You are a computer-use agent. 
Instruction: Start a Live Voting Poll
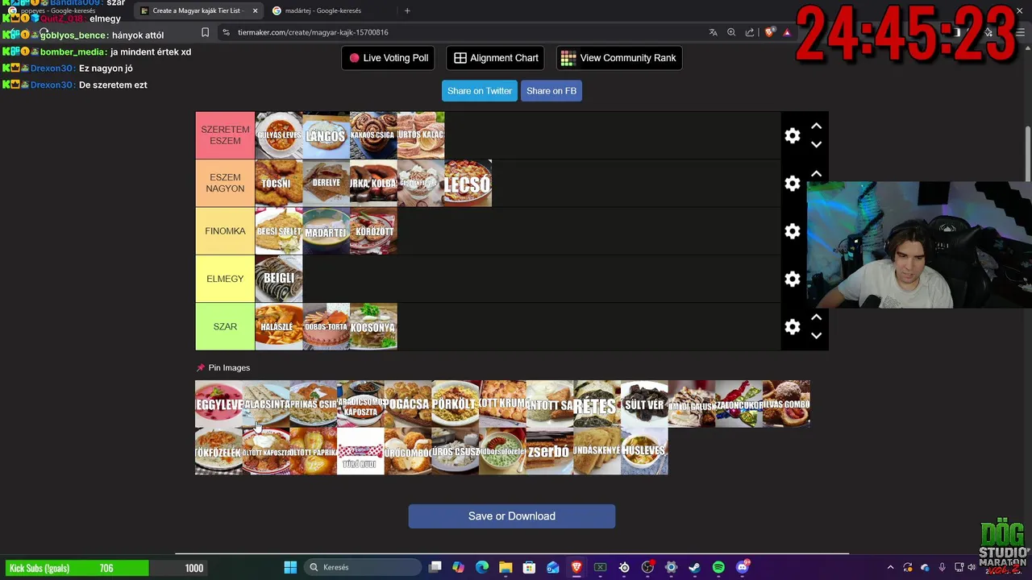click(389, 58)
